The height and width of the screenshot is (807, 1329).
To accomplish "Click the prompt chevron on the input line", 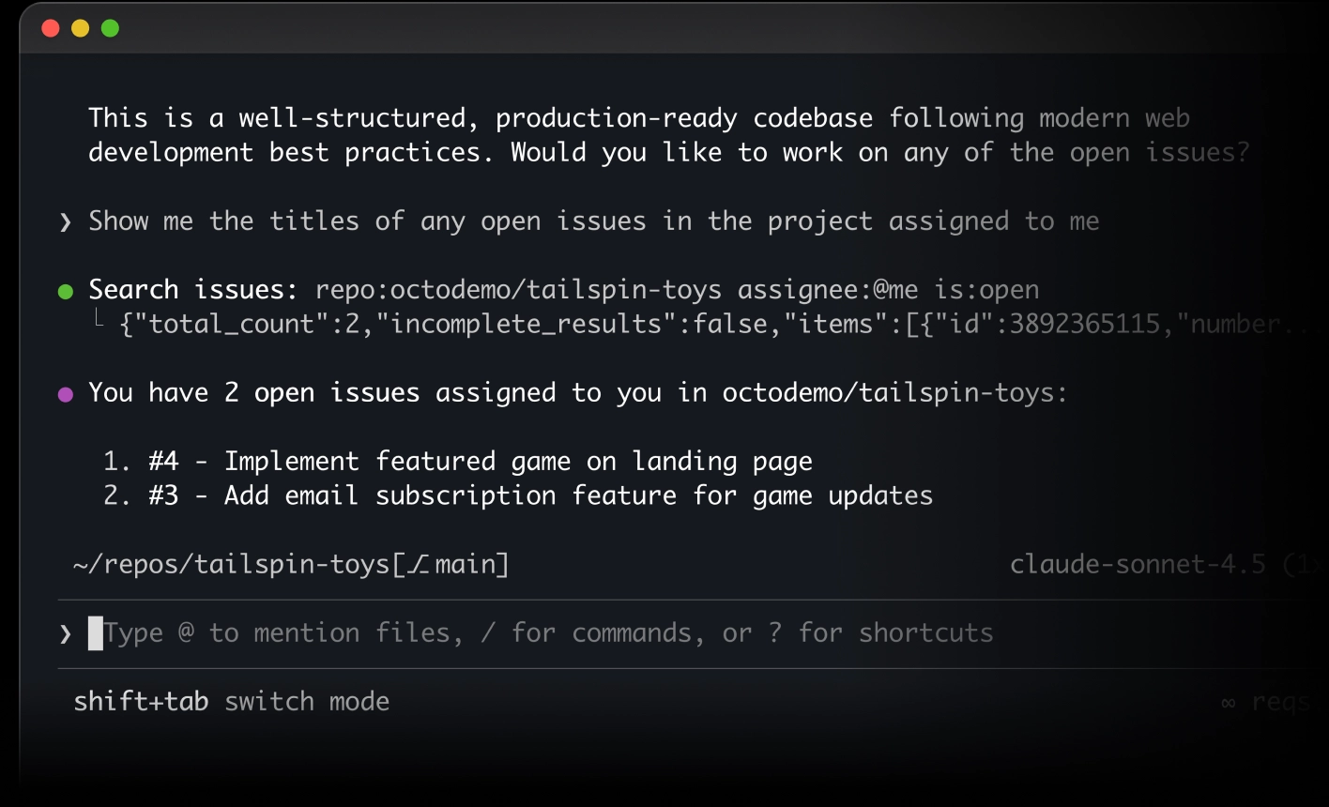I will (x=64, y=632).
